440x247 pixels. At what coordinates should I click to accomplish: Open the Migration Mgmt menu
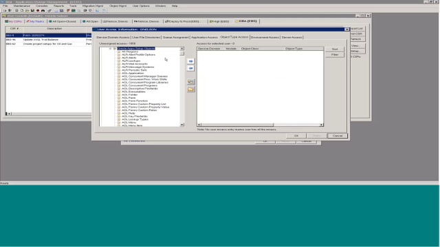tap(93, 6)
